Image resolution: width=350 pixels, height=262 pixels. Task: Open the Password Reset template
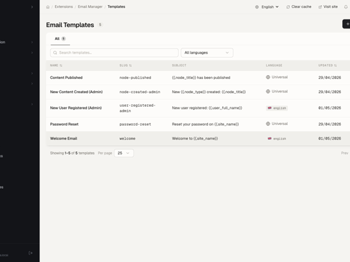[64, 124]
